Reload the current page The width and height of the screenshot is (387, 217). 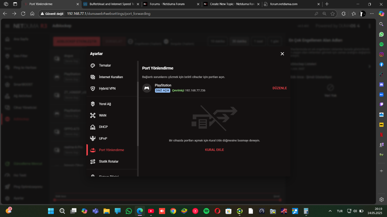click(23, 14)
